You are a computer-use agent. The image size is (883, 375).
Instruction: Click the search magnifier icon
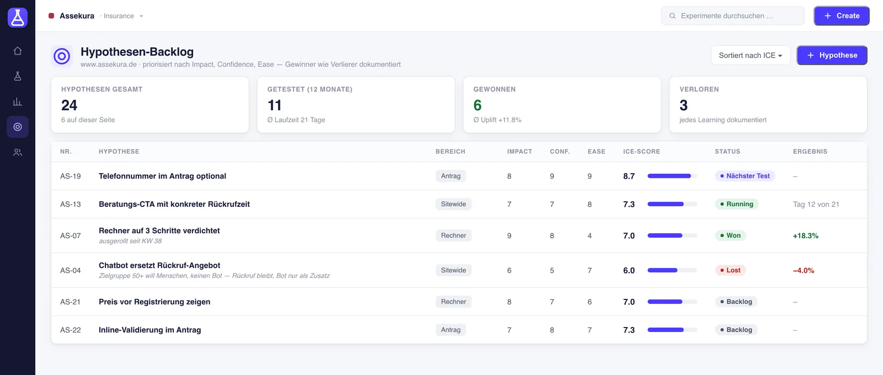[672, 16]
